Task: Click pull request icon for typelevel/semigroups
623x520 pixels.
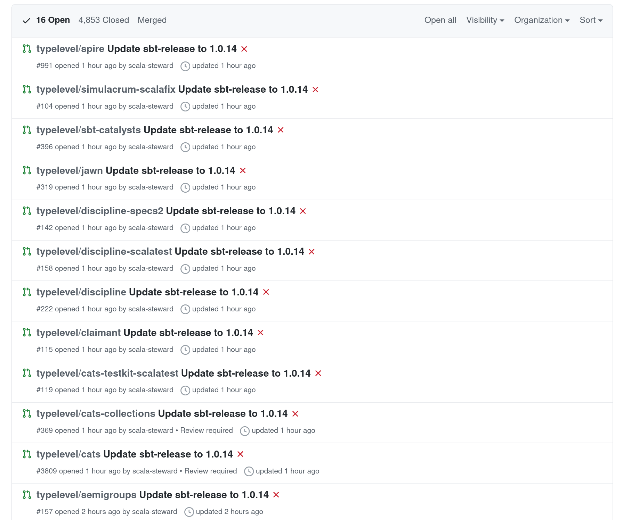Action: 27,495
